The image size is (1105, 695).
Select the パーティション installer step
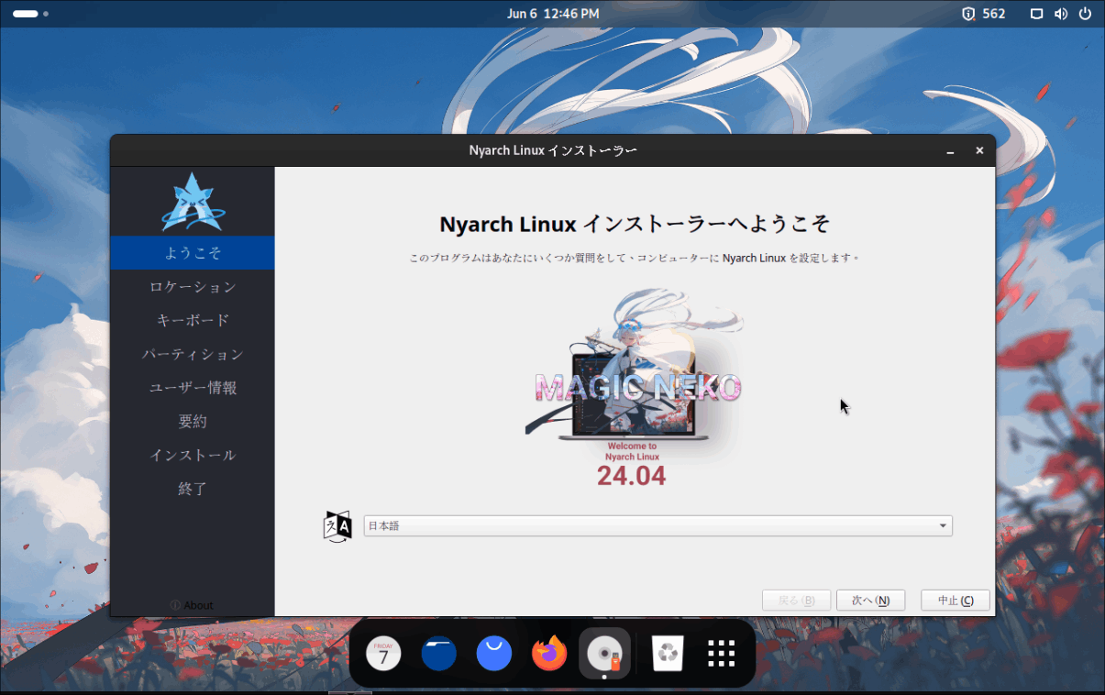(193, 353)
